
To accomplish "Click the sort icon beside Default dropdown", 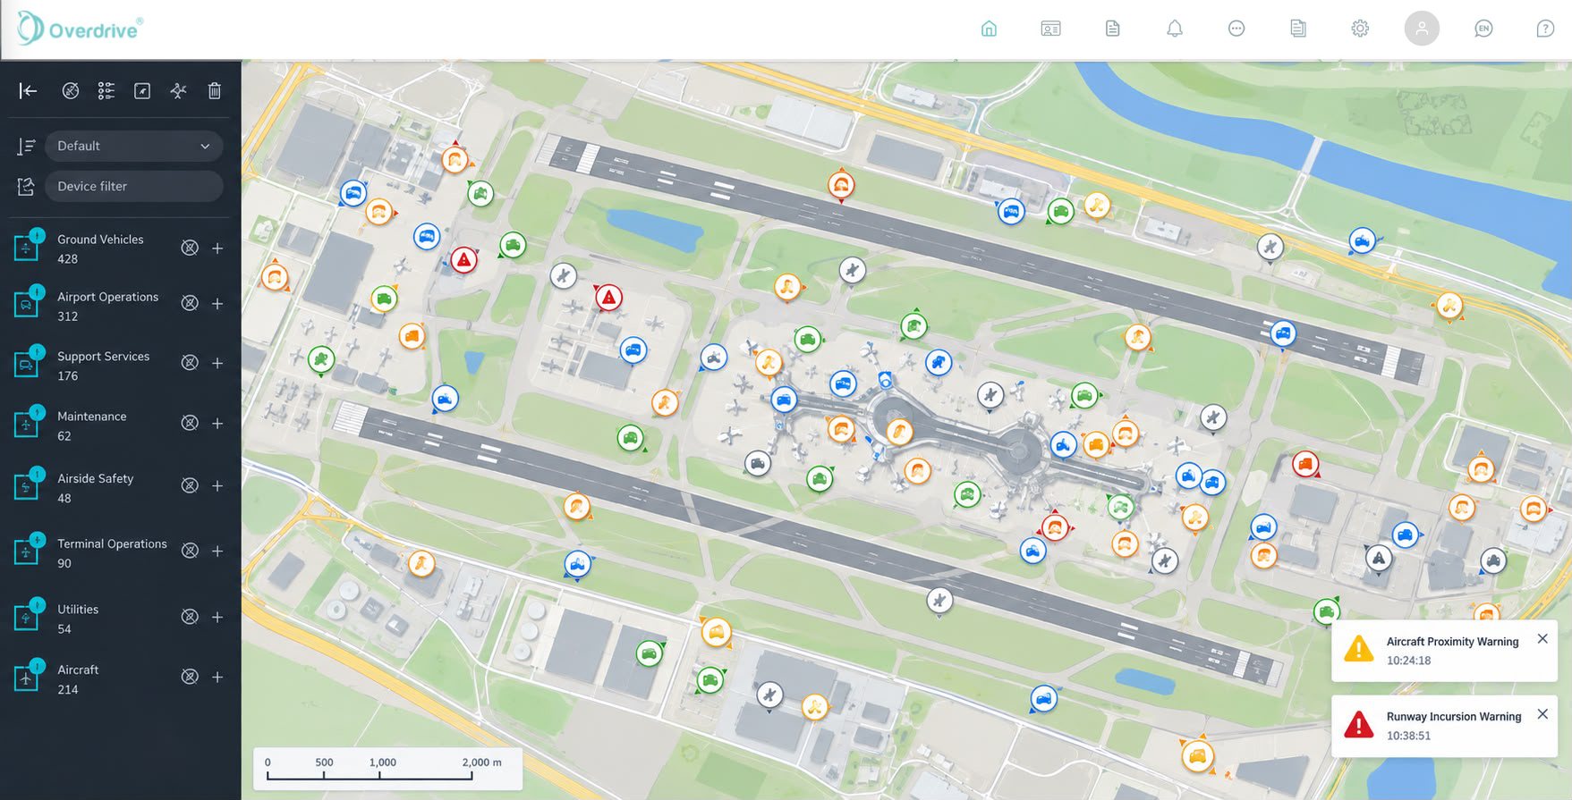I will (27, 147).
